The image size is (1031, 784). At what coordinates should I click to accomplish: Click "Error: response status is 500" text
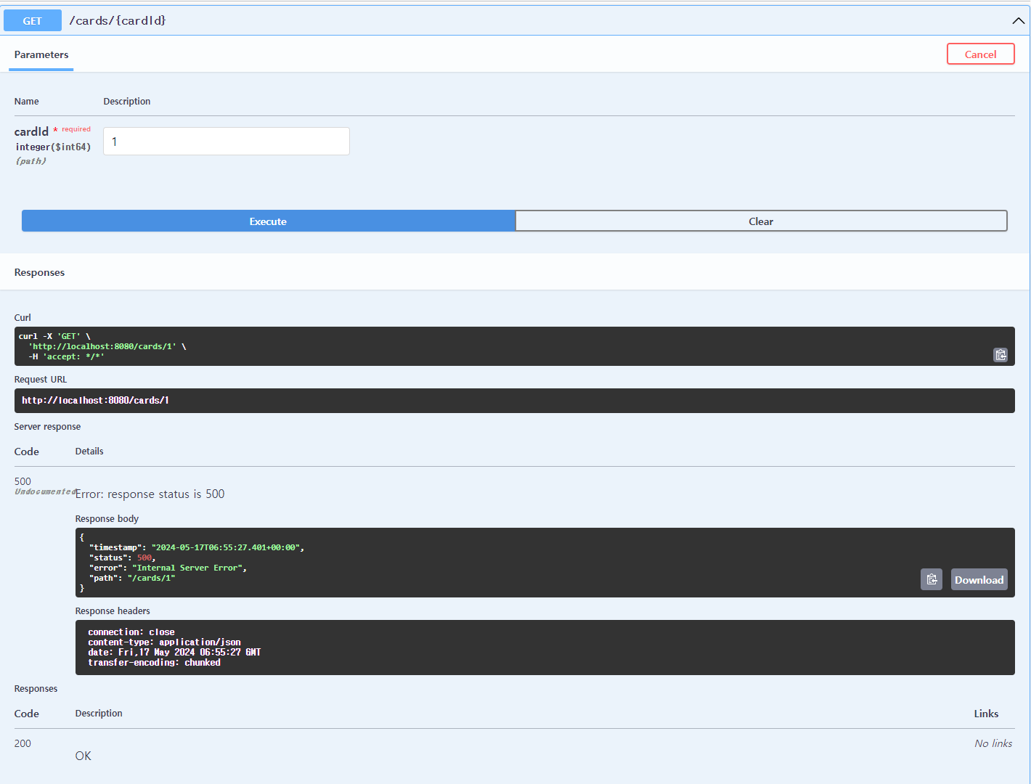click(x=150, y=494)
